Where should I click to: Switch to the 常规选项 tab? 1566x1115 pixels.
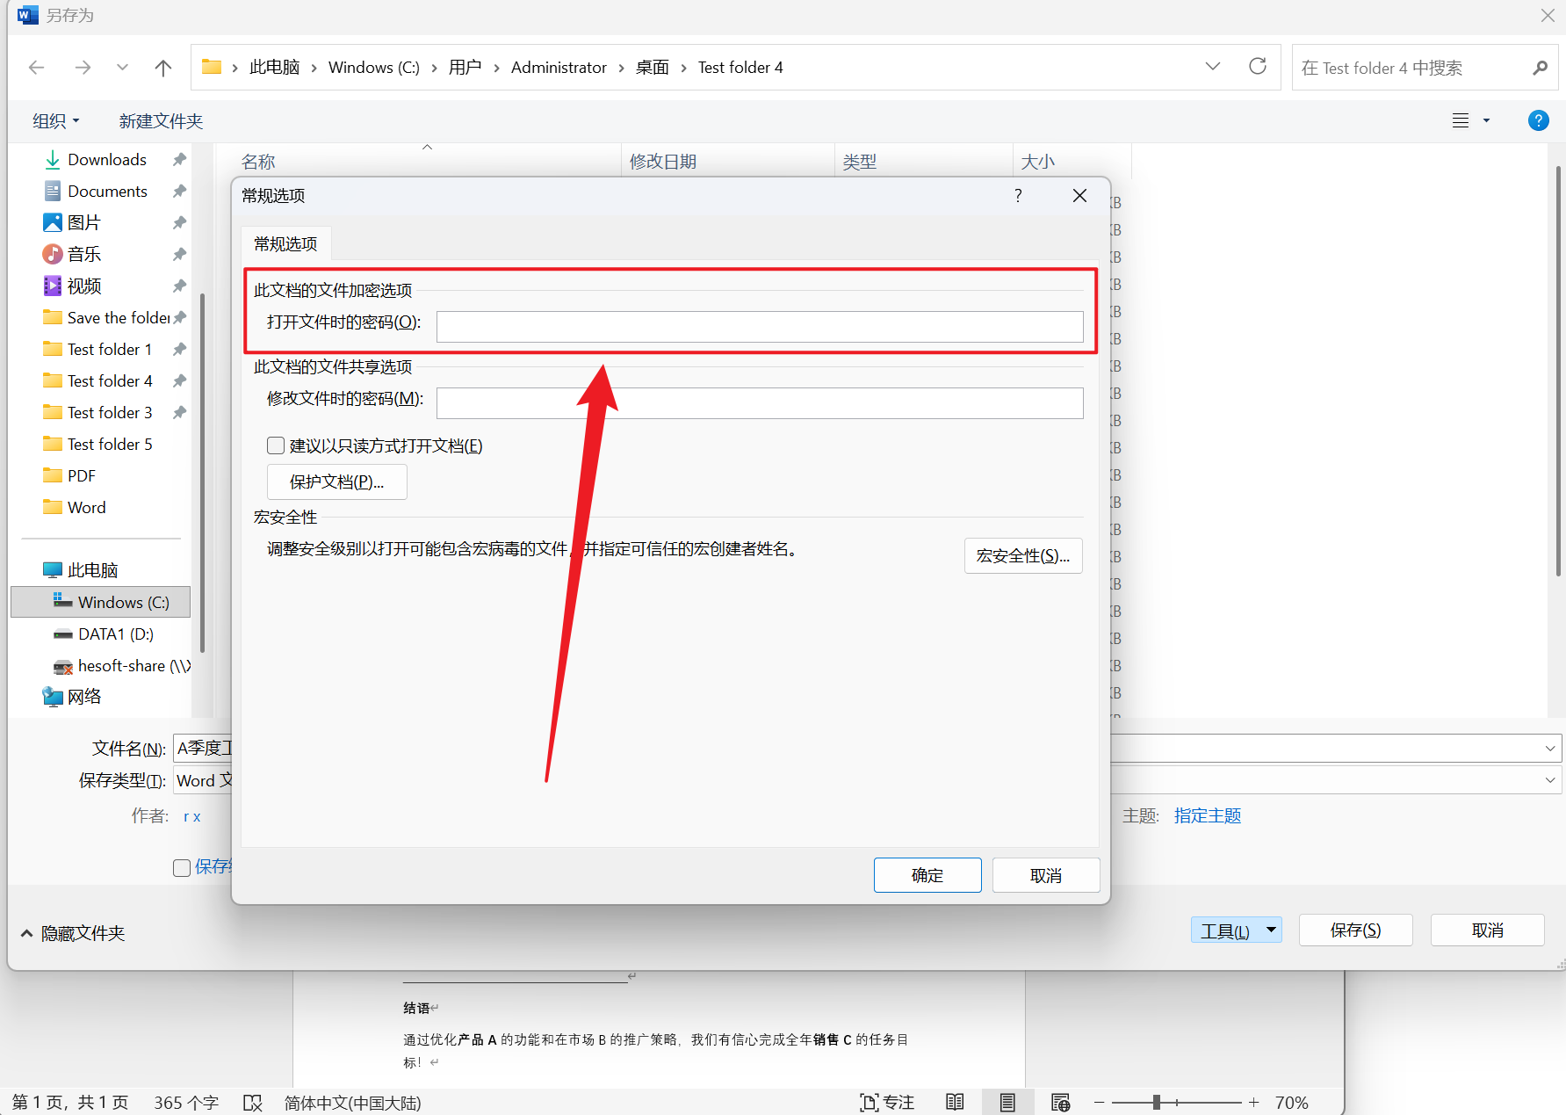(285, 243)
